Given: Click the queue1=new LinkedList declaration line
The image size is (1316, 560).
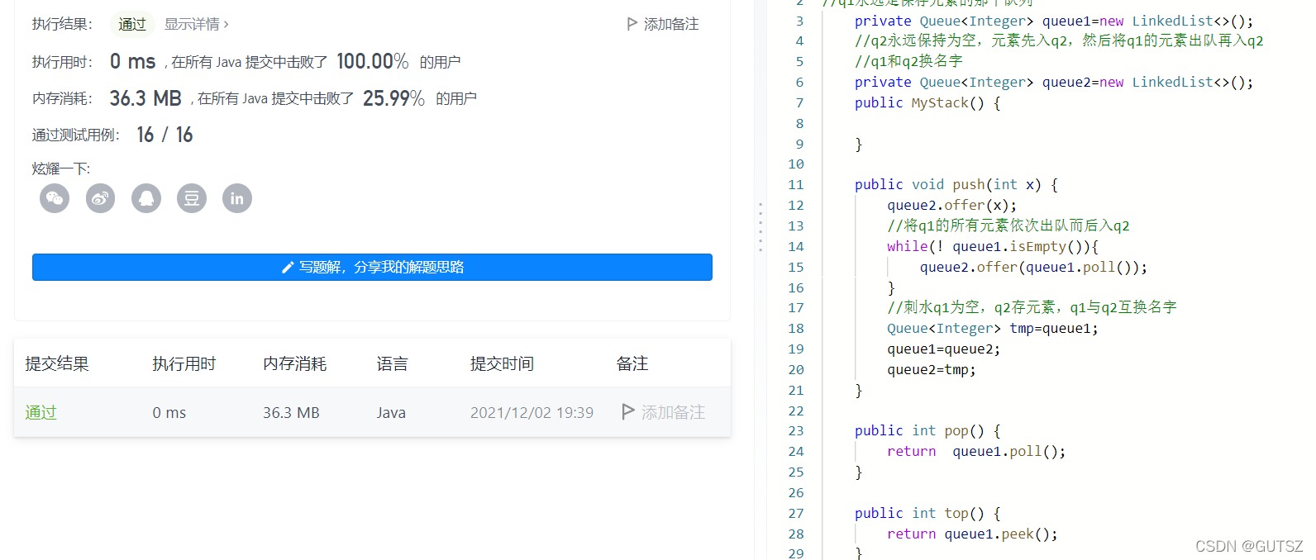Looking at the screenshot, I should click(x=1054, y=21).
